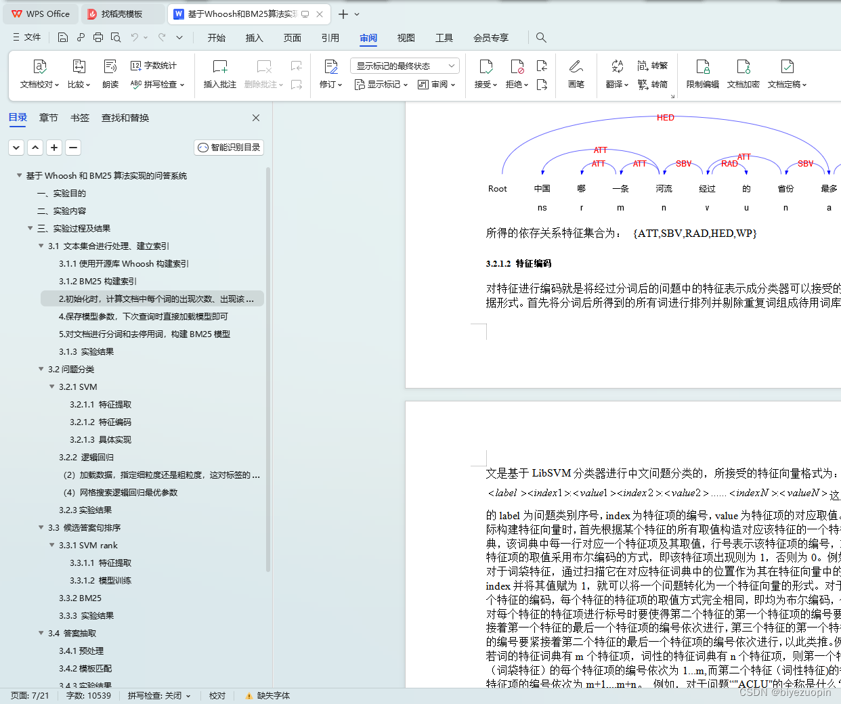Collapse the 3.2 问题分类 outline node
This screenshot has height=704, width=841.
[x=41, y=369]
